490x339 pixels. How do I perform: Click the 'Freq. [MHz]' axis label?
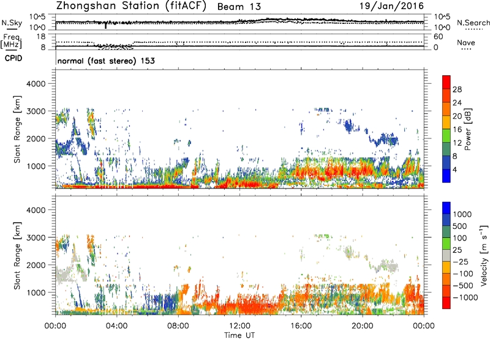tap(12, 42)
